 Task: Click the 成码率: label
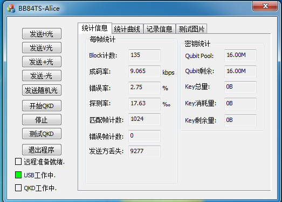coord(100,71)
